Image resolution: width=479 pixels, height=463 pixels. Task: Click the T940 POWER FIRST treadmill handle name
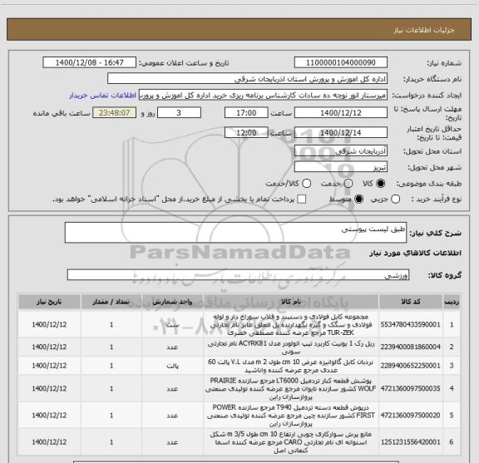pos(291,416)
